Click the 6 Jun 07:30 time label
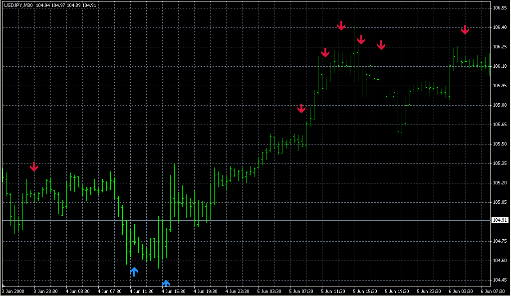This screenshot has width=511, height=296. click(x=493, y=292)
